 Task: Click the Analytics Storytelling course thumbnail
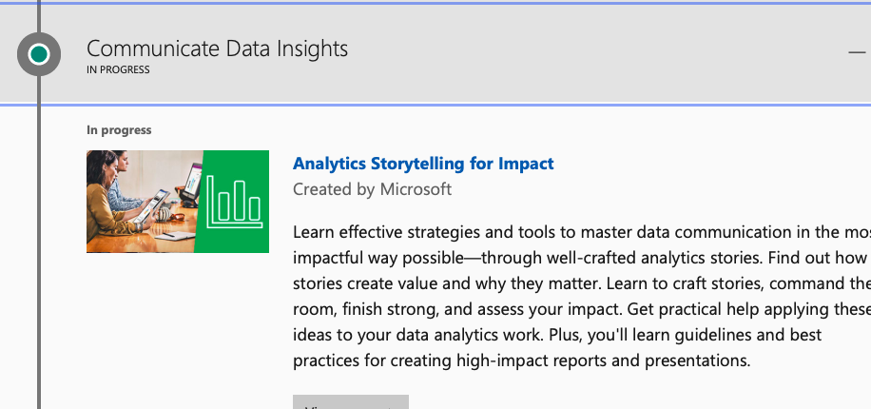[x=178, y=201]
